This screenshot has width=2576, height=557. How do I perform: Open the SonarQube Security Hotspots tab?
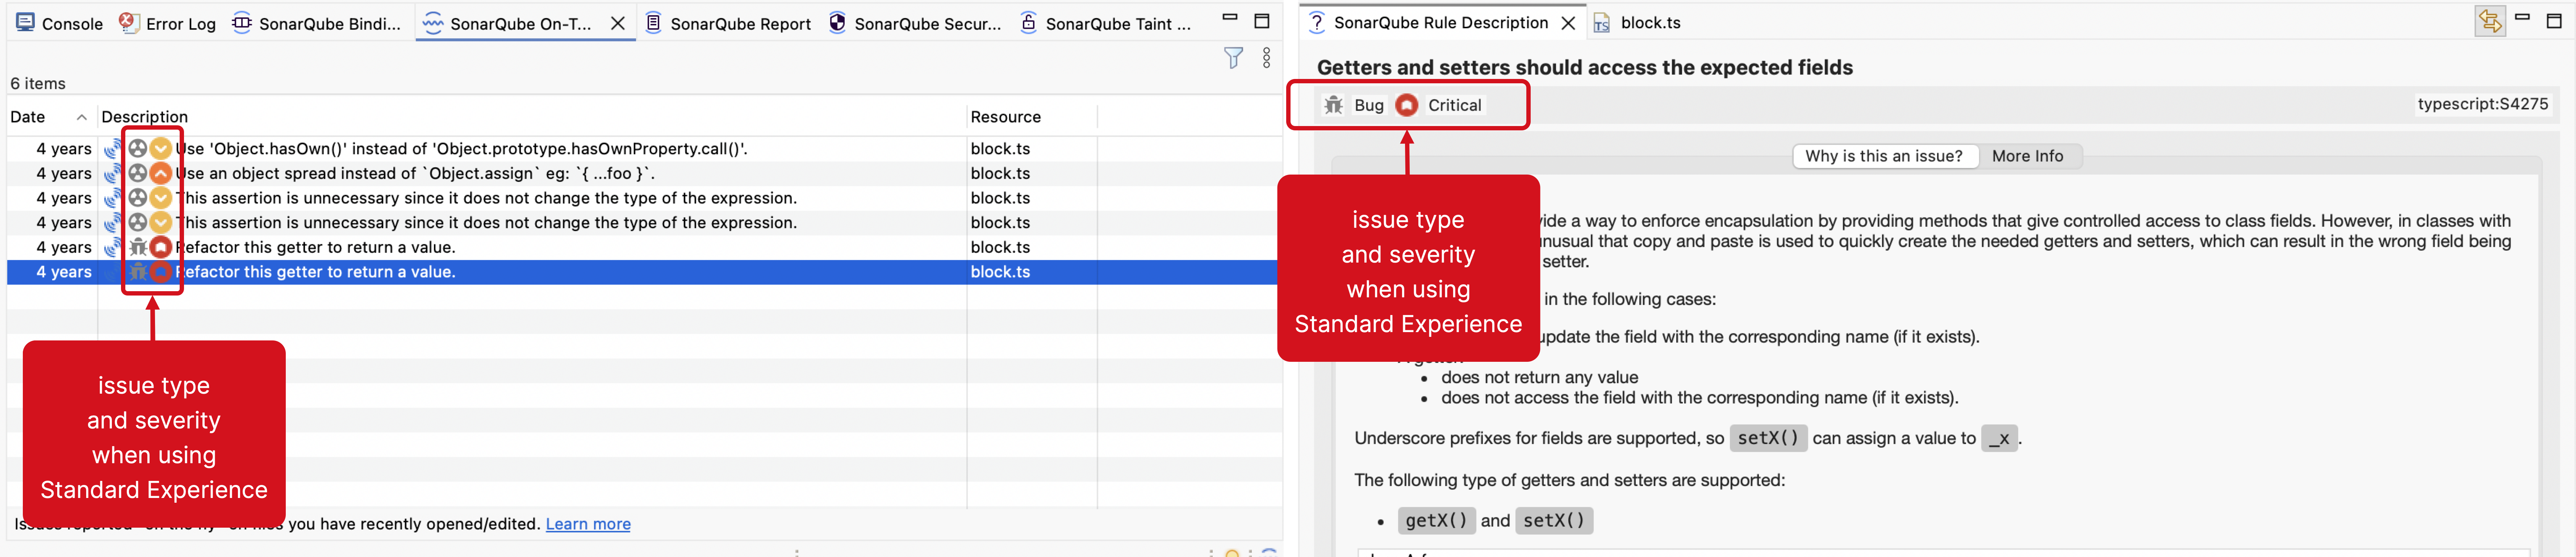(x=915, y=23)
